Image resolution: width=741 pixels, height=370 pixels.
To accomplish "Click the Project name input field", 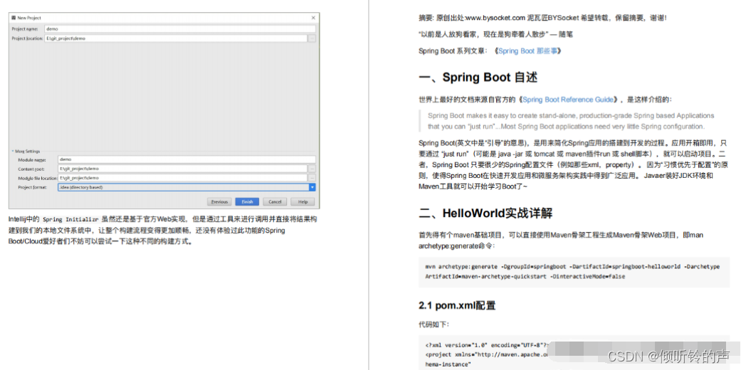I will 179,29.
